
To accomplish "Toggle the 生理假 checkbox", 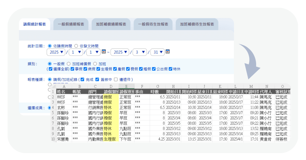I will tap(98, 69).
